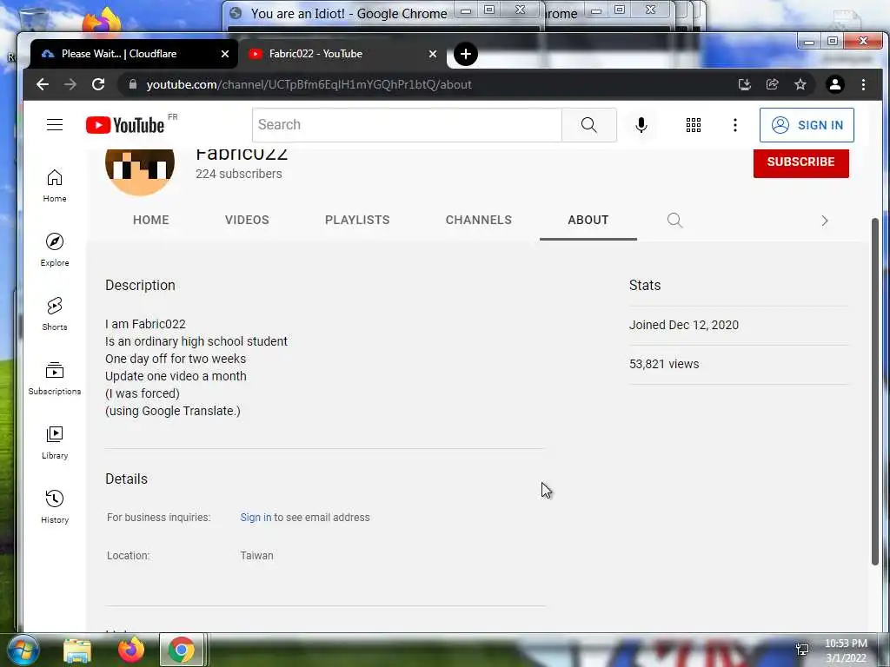Subscribe to the Fabric022 channel
This screenshot has height=667, width=890.
pos(800,162)
